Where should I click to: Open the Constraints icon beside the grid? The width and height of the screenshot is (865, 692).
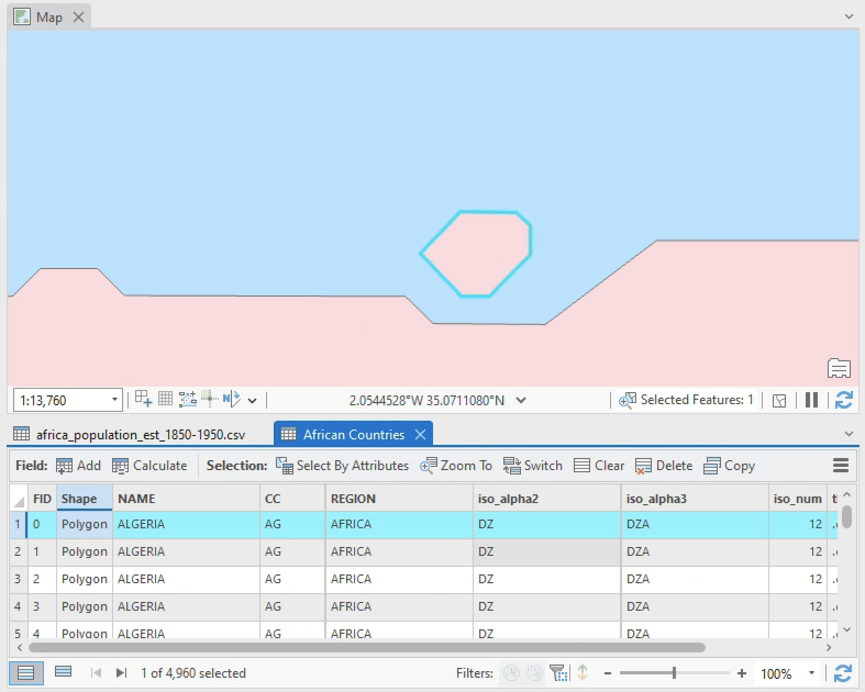pyautogui.click(x=187, y=399)
